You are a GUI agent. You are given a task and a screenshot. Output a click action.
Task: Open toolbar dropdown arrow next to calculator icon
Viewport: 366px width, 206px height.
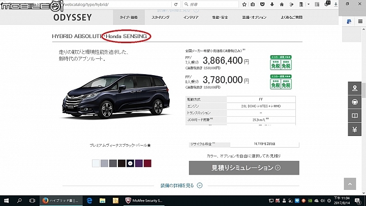tap(309, 4)
